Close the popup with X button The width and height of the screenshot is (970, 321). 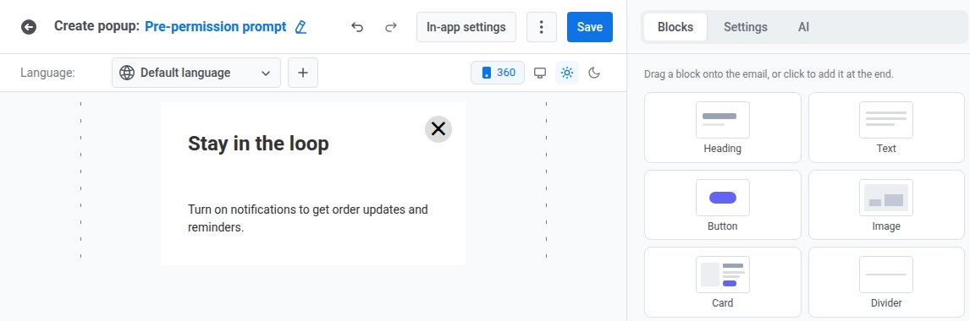[438, 129]
